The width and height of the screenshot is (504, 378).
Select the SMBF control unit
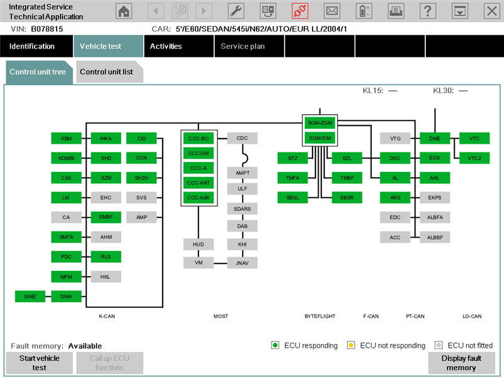click(x=106, y=217)
